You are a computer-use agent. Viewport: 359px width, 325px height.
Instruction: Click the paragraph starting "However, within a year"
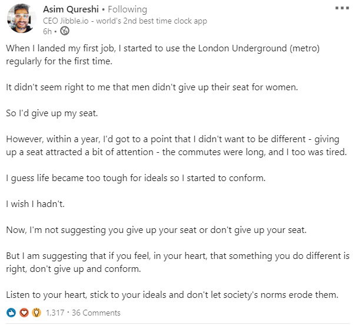coord(177,146)
